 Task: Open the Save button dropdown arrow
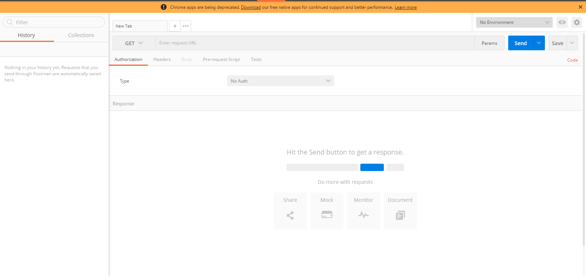click(x=572, y=43)
